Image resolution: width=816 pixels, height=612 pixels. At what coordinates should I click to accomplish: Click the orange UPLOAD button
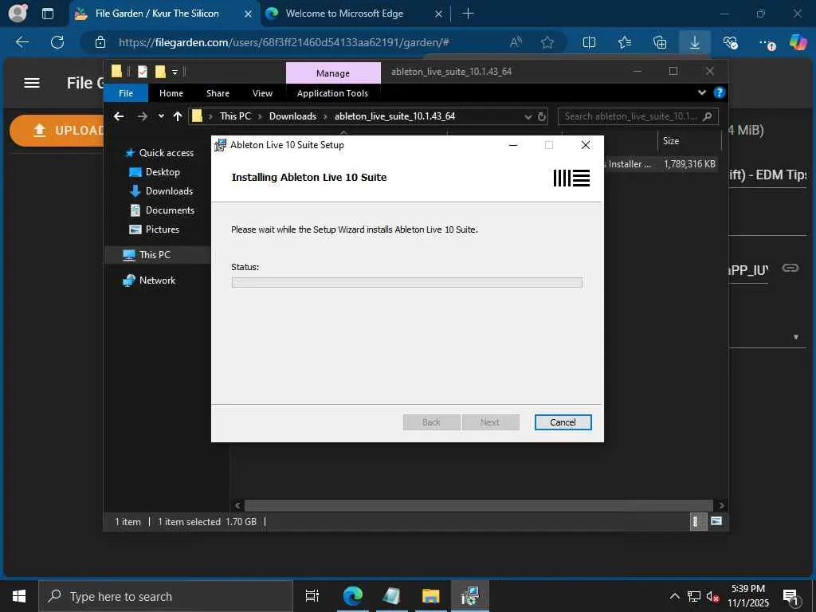[x=57, y=130]
